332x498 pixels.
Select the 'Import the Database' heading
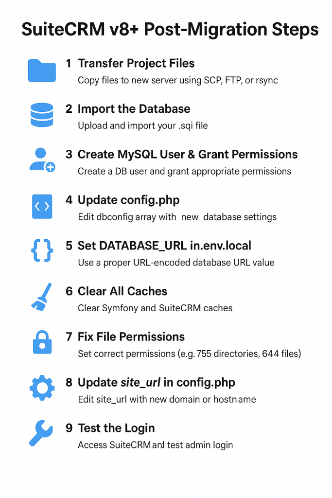pos(134,109)
